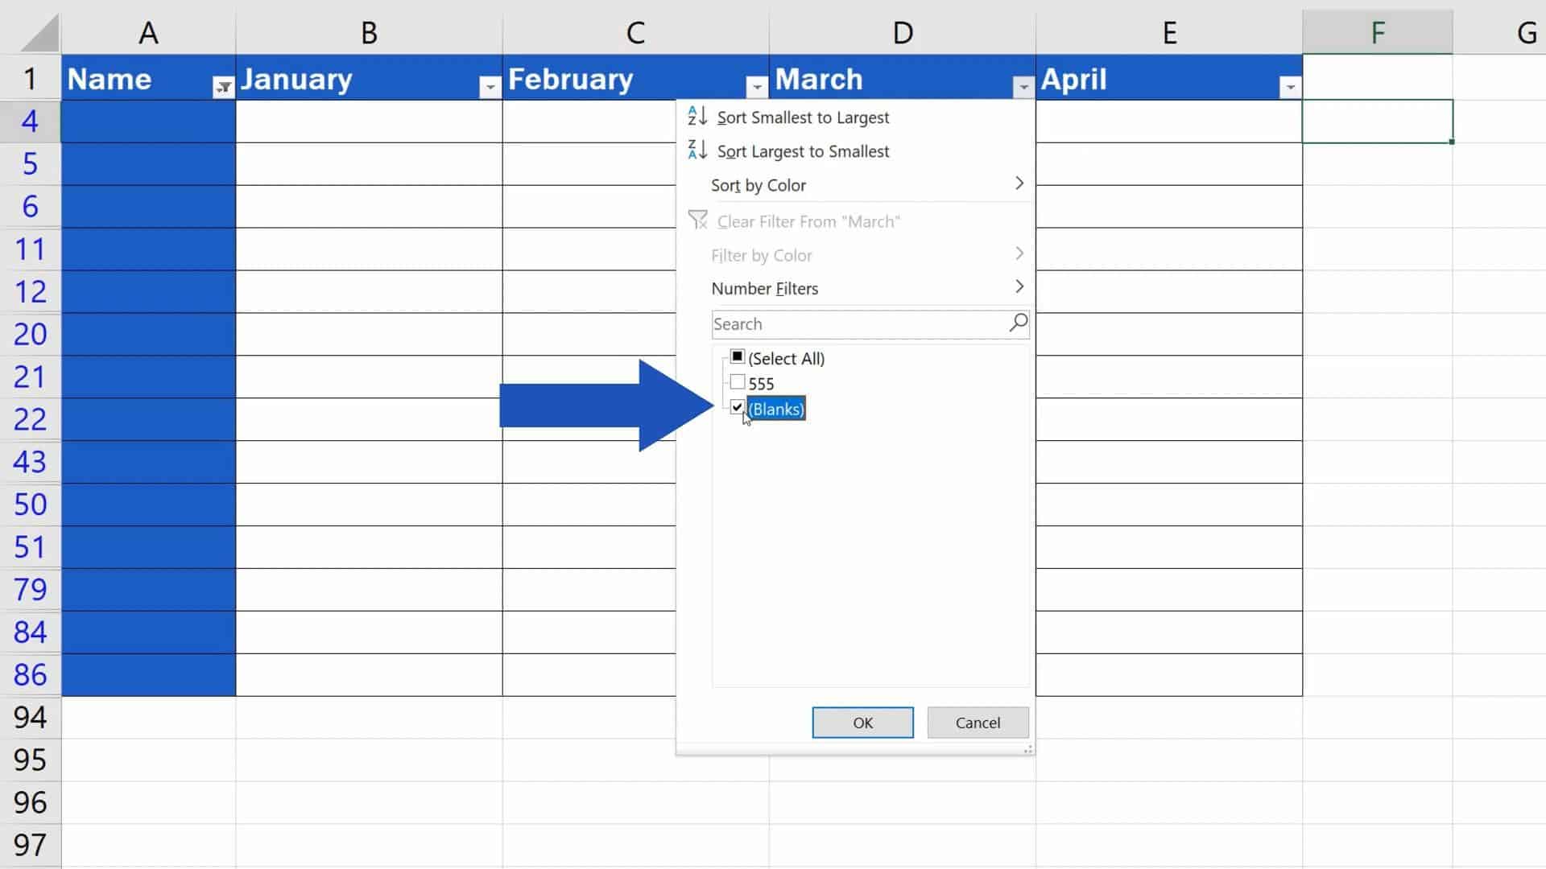The width and height of the screenshot is (1546, 869).
Task: Click inside the filter Search field
Action: coord(845,323)
